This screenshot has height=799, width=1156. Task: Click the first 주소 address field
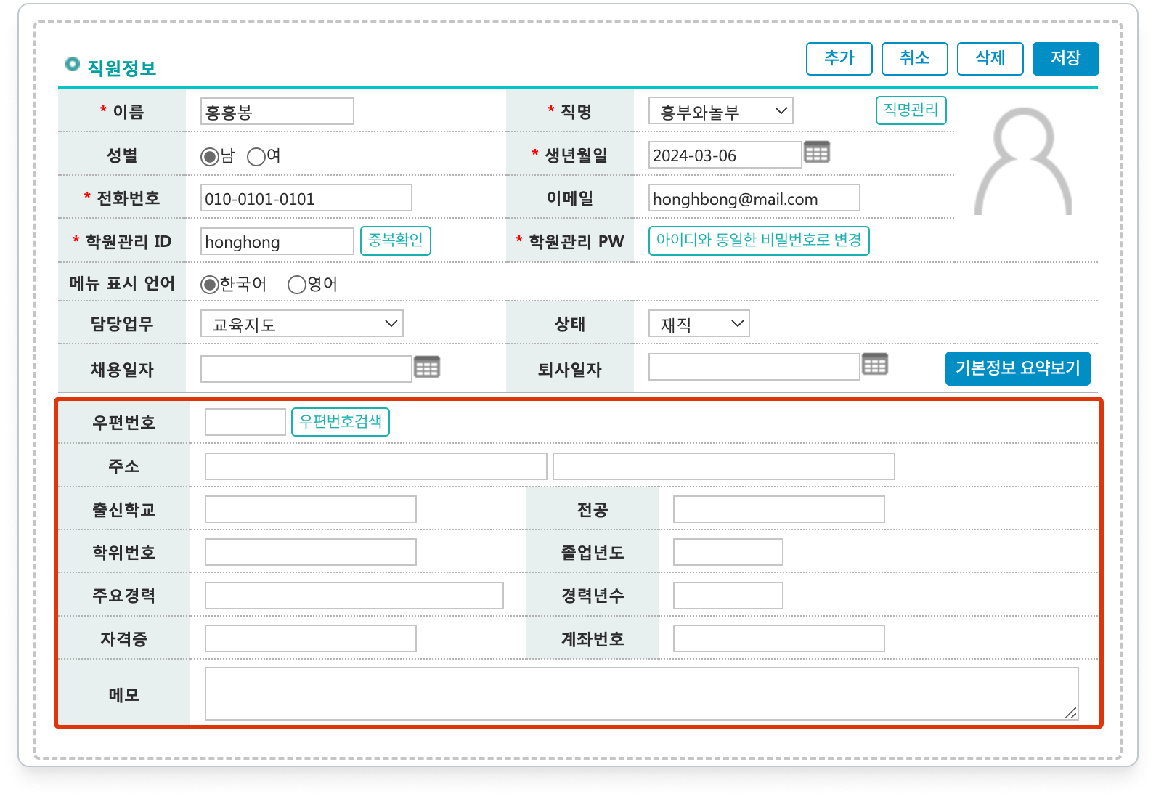[x=376, y=466]
